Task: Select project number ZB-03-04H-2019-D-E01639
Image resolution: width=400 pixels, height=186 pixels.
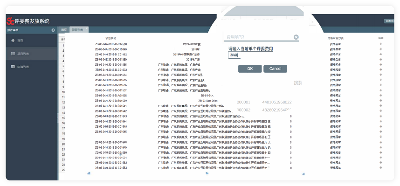Action: tap(110, 101)
